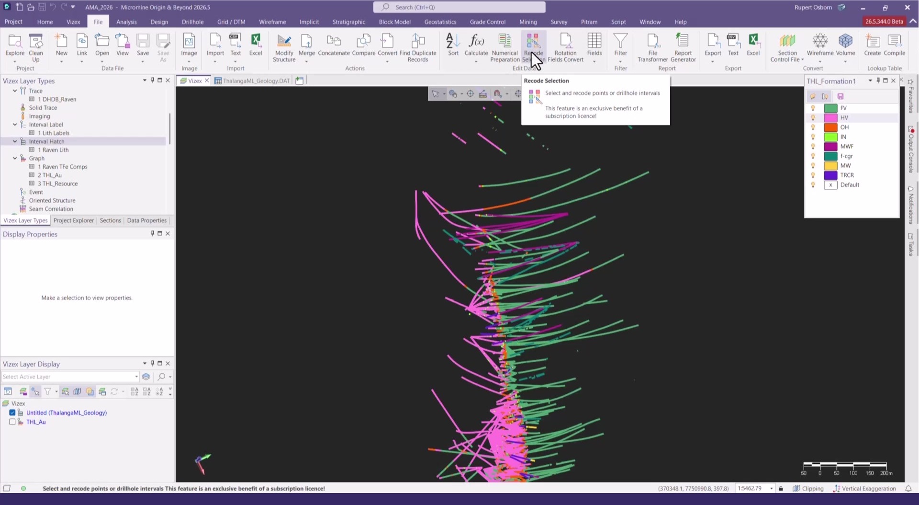Click the Compile lookup table icon

tap(894, 45)
